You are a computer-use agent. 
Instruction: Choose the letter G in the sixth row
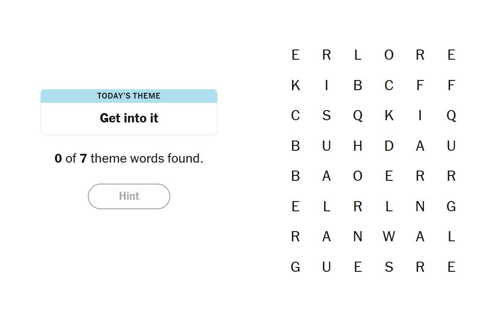(x=451, y=206)
